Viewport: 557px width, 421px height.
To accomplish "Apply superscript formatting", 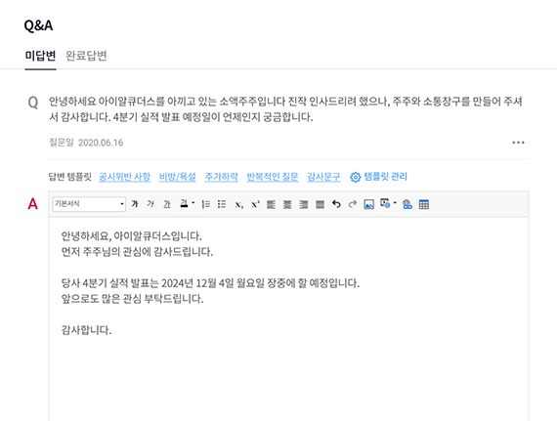I will pyautogui.click(x=255, y=204).
